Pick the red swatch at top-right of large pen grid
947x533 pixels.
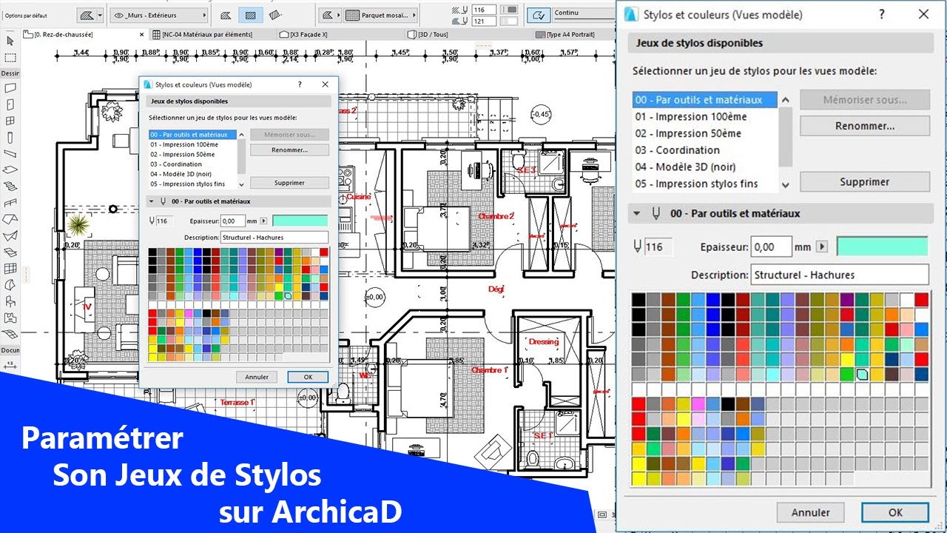pyautogui.click(x=921, y=300)
